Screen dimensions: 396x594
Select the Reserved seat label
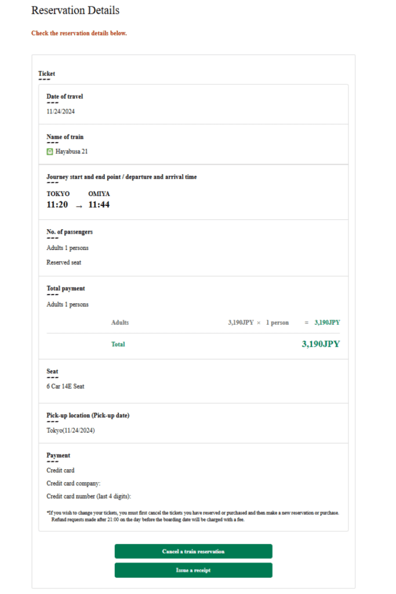[63, 262]
